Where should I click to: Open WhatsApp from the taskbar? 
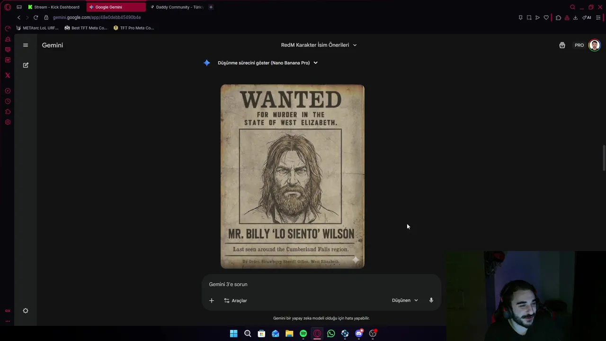tap(331, 333)
